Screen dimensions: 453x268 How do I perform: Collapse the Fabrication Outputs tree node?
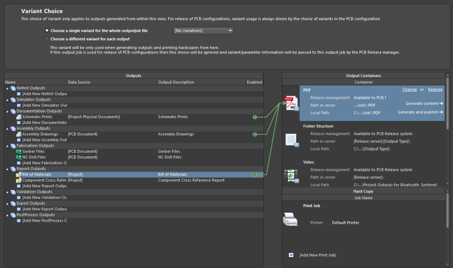tap(7, 146)
